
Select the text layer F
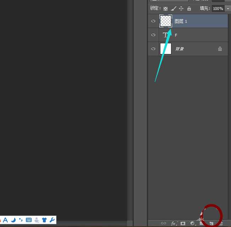199,35
